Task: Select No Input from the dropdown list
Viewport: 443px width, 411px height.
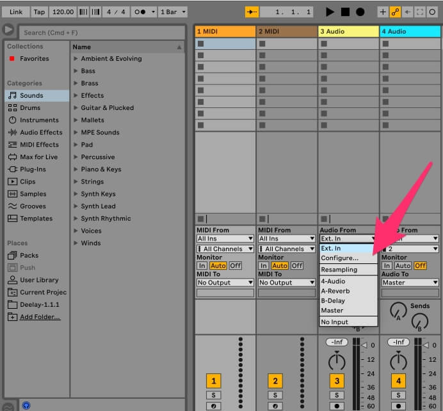Action: [x=335, y=322]
